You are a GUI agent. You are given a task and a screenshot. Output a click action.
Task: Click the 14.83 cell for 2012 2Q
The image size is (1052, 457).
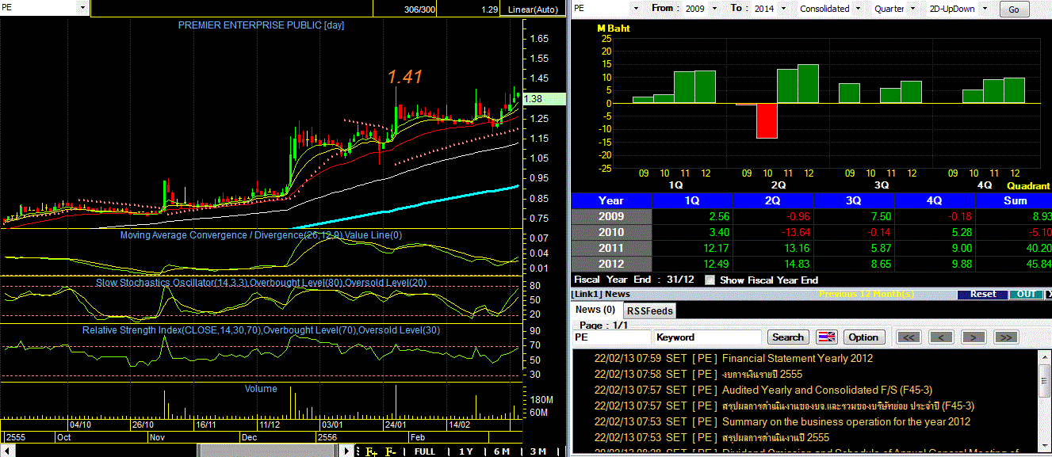click(x=773, y=264)
